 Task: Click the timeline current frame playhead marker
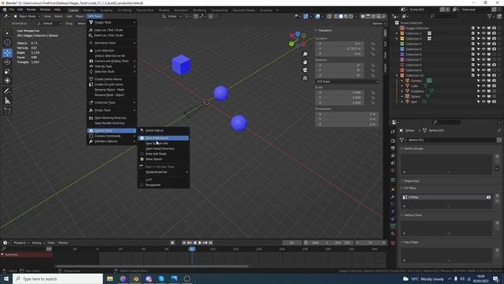coord(192,249)
